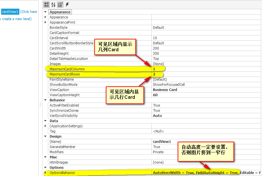
Task: Expand the AppearancePrint property
Action: coord(45,22)
